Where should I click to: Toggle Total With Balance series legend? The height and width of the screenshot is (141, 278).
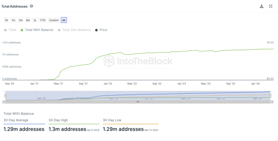pos(37,30)
